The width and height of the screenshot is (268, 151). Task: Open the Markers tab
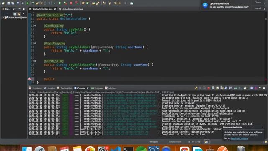click(x=111, y=88)
